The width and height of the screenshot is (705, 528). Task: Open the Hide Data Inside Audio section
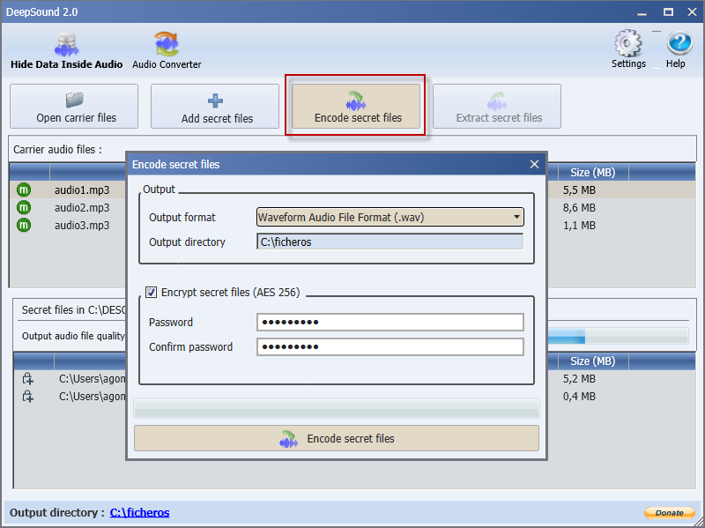[x=67, y=51]
